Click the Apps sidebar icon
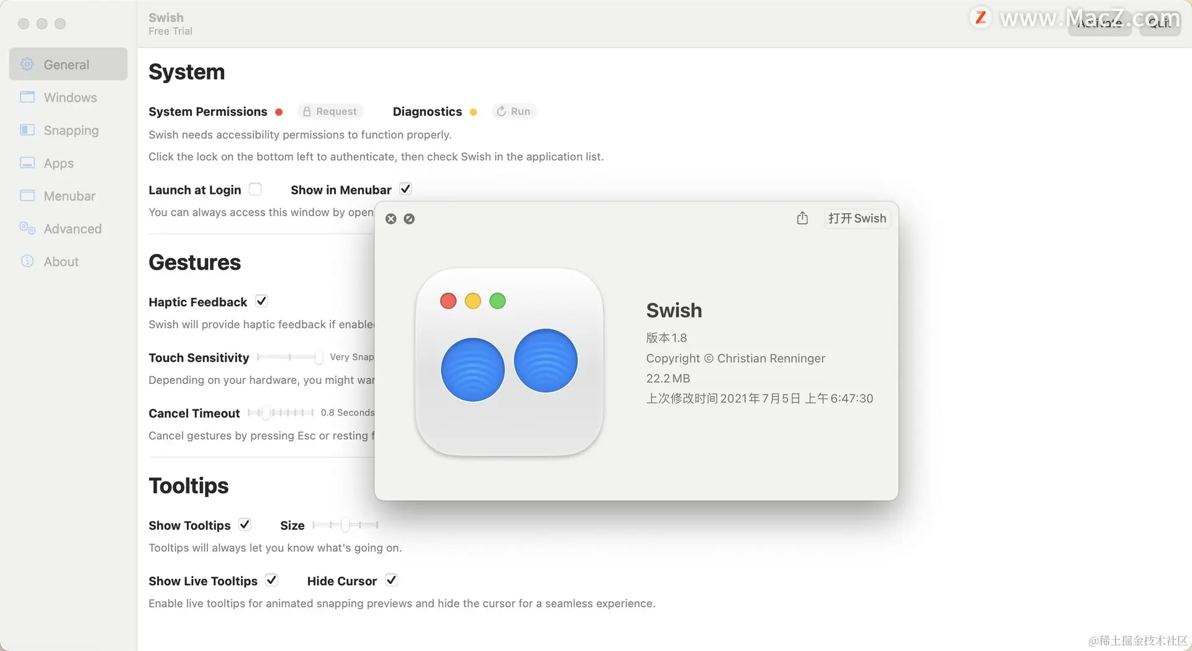Viewport: 1192px width, 651px height. (x=27, y=163)
